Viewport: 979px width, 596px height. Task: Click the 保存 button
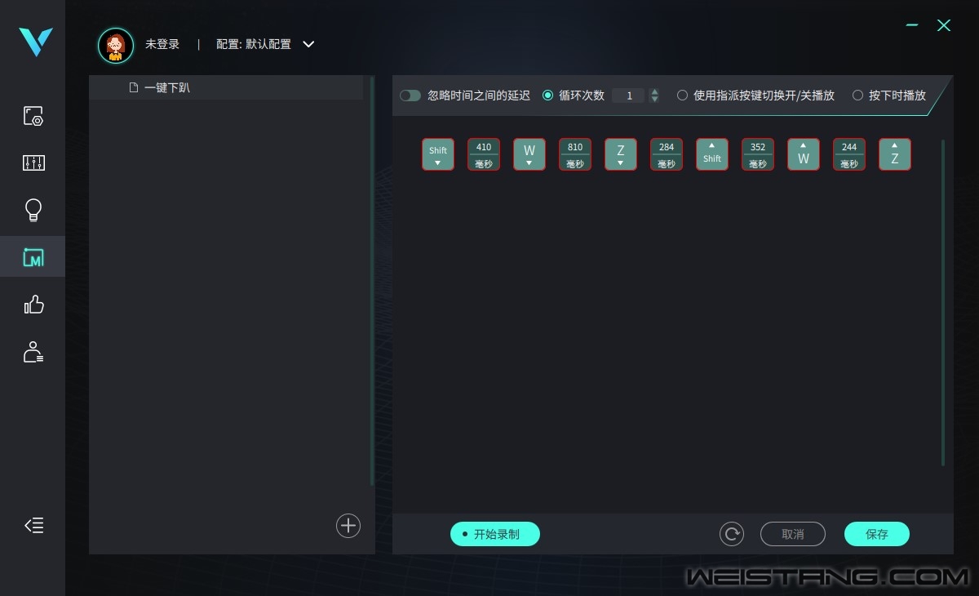click(876, 534)
